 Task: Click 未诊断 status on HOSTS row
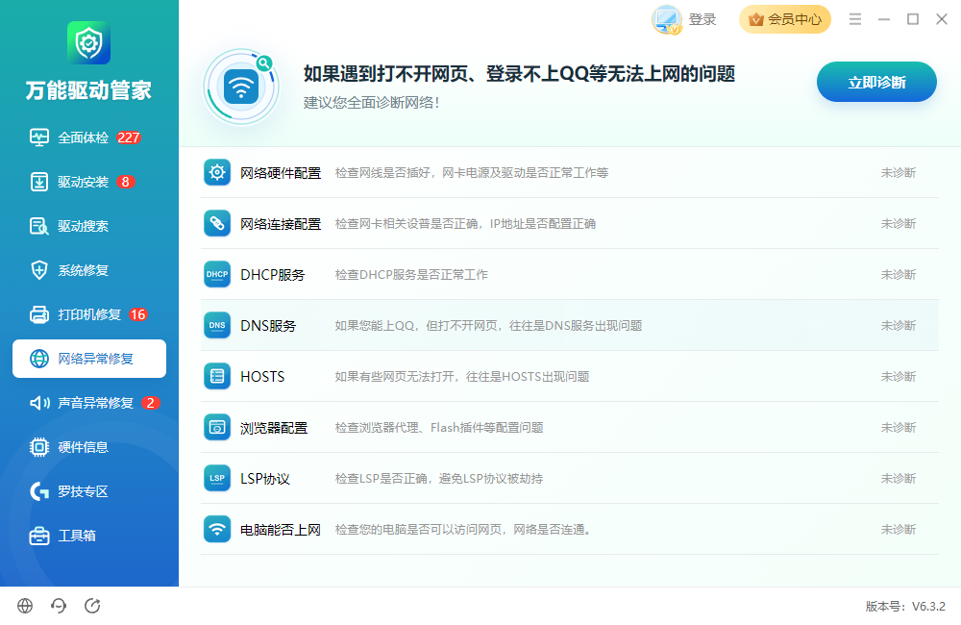pyautogui.click(x=899, y=377)
